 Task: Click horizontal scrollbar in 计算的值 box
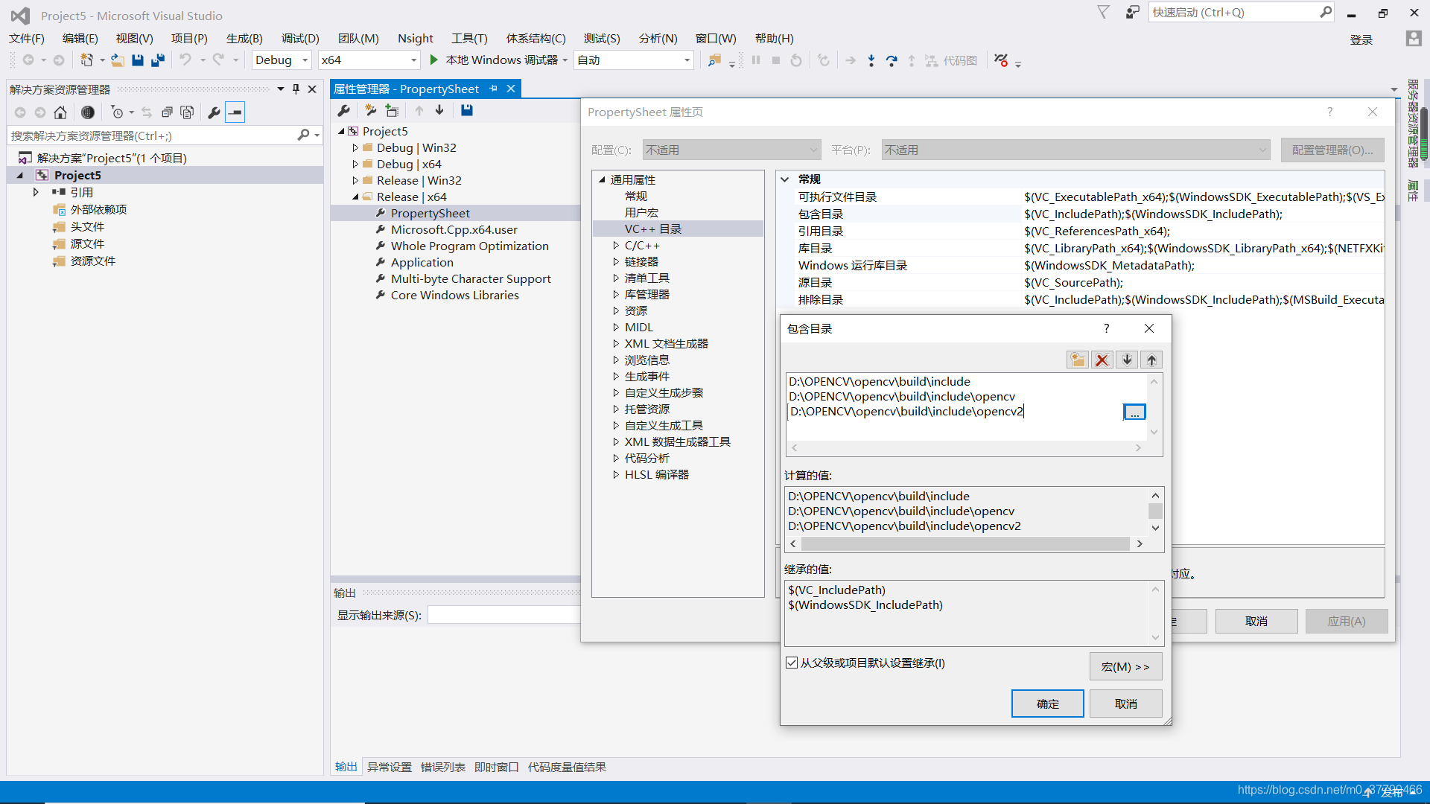(967, 544)
